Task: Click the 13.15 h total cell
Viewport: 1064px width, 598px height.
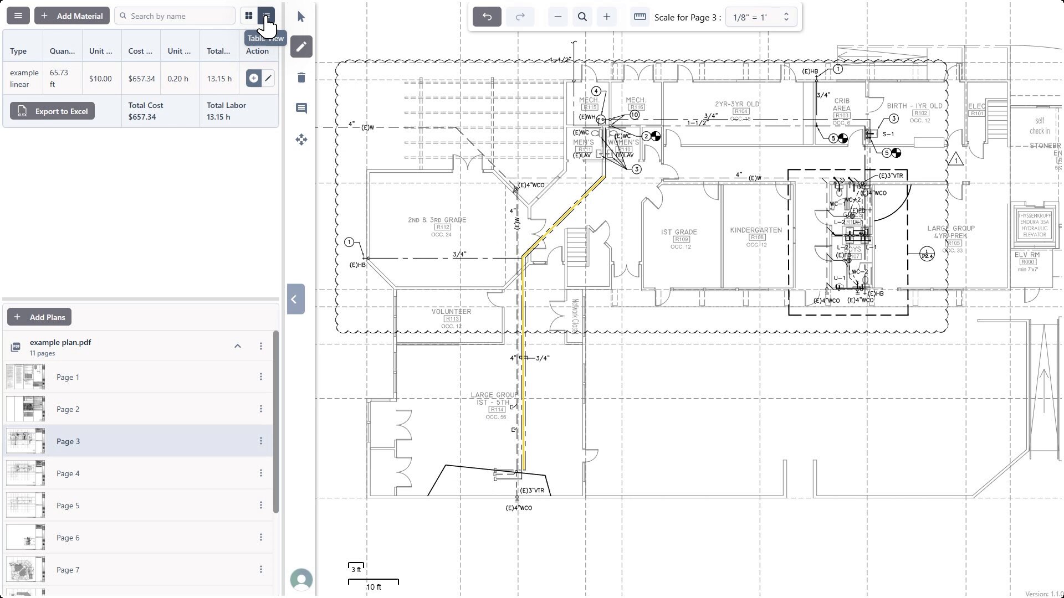Action: pos(219,79)
